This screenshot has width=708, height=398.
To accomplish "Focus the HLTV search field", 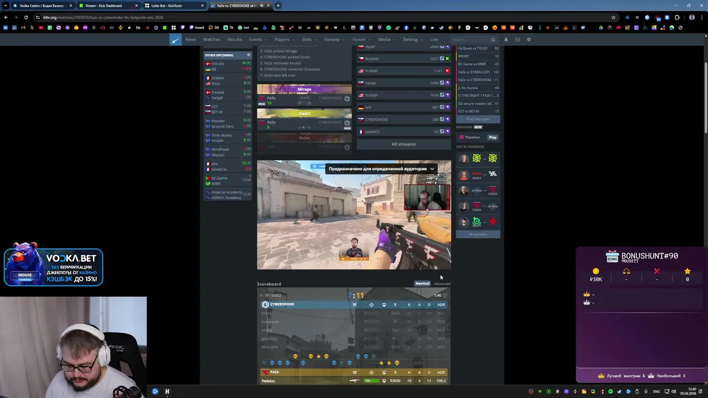I will 470,40.
